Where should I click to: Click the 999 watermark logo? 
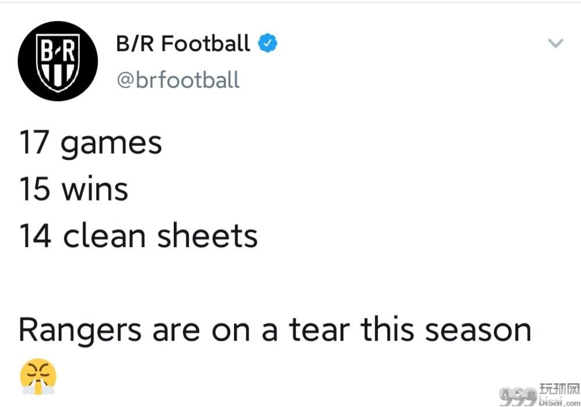coord(518,397)
